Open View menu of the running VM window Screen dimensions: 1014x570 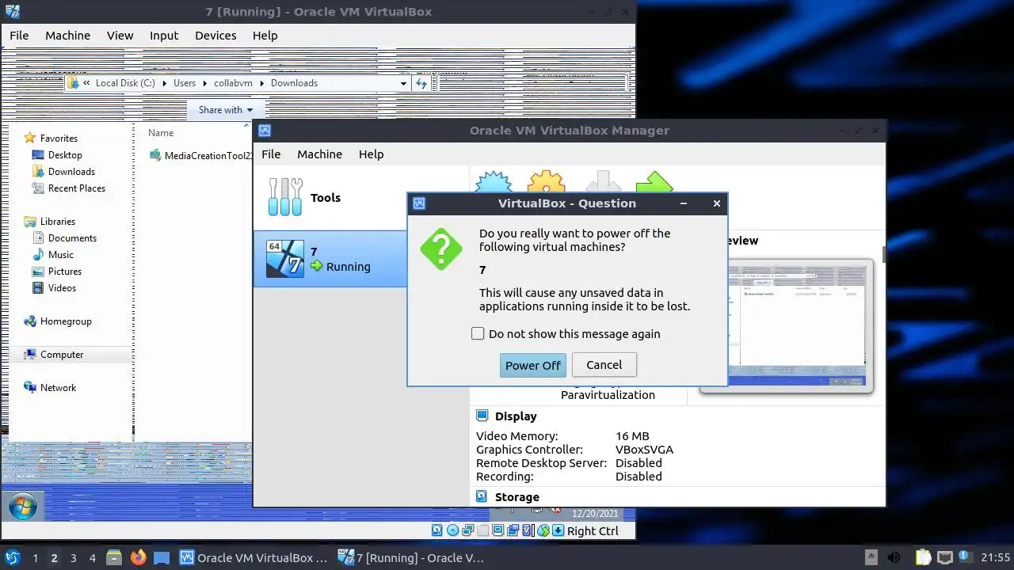tap(120, 36)
